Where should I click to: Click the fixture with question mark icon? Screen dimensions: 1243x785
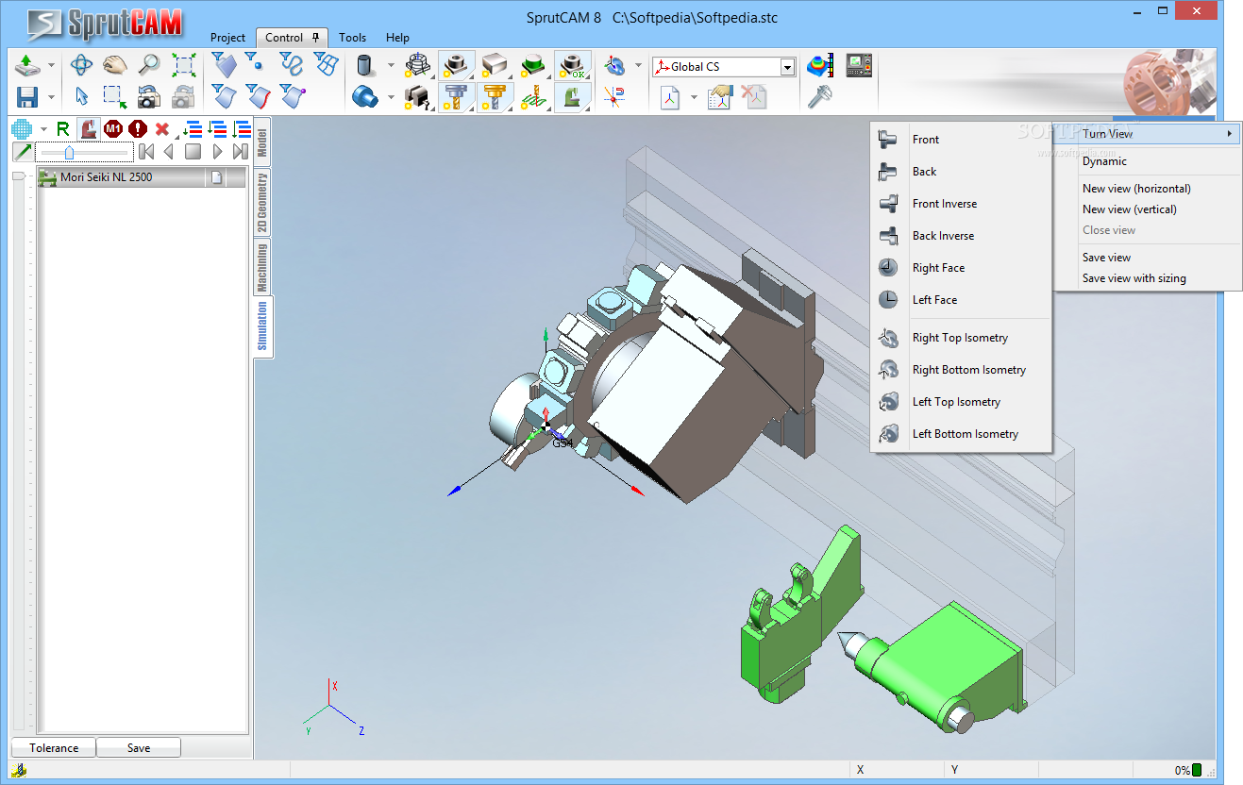417,96
